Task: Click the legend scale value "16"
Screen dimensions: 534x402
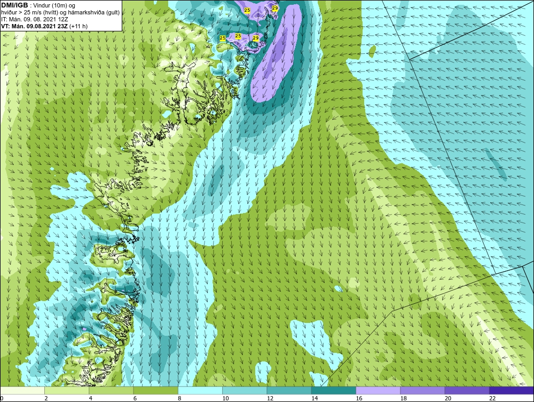Action: click(x=359, y=398)
